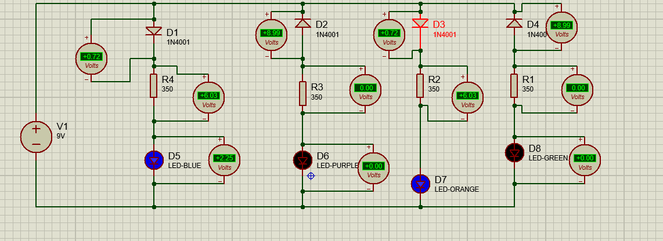Click the blue crosshair origin marker
This screenshot has height=241, width=663.
point(311,176)
